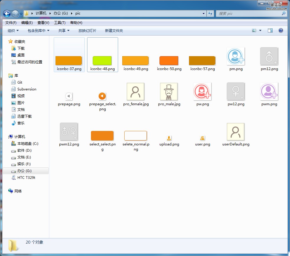Screen dimensions: 290x256
Task: Select the userDefault.png profile icon
Action: [236, 132]
